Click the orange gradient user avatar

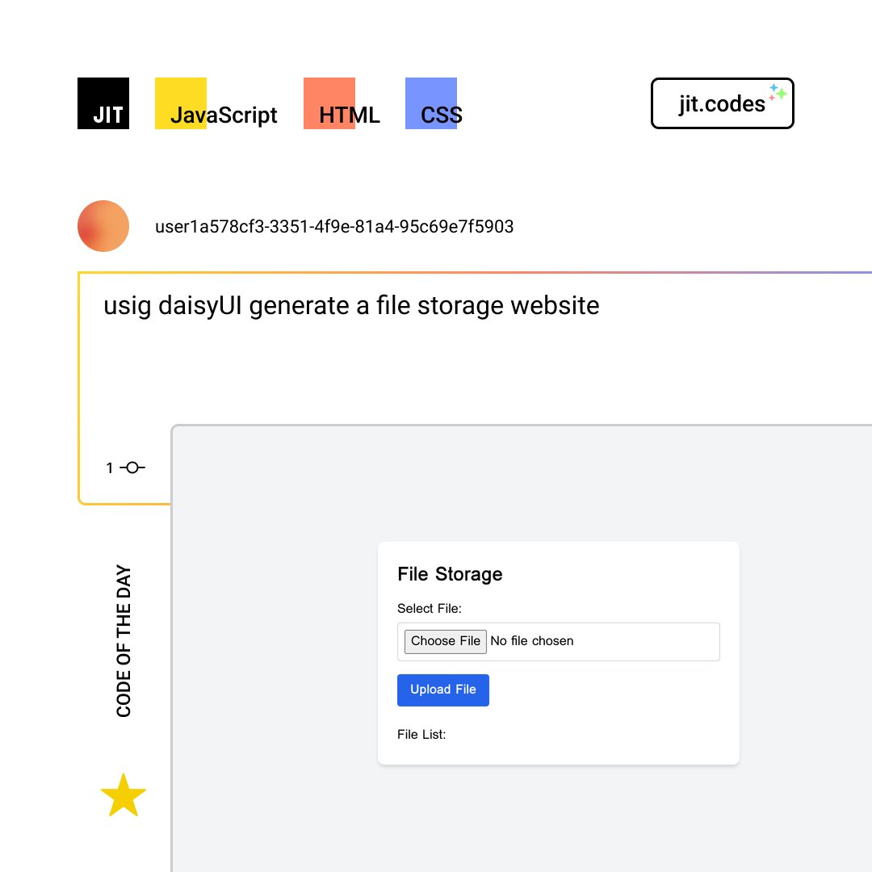tap(103, 226)
